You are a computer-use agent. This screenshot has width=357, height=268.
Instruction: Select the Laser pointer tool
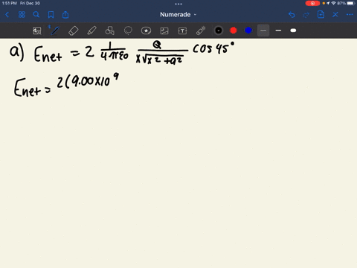click(201, 31)
